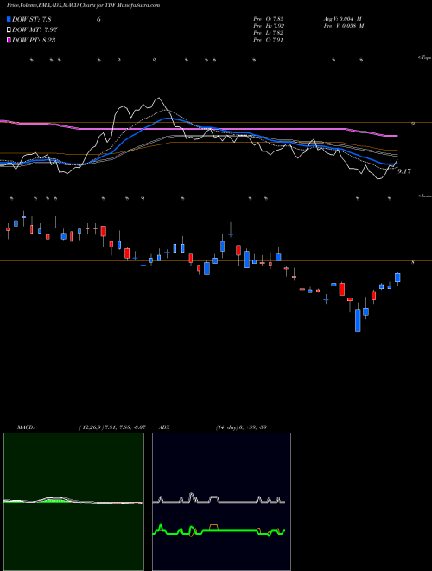Viewport: 432px width, 571px height.
Task: Click the 'Pre V' volume value
Action: click(345, 26)
